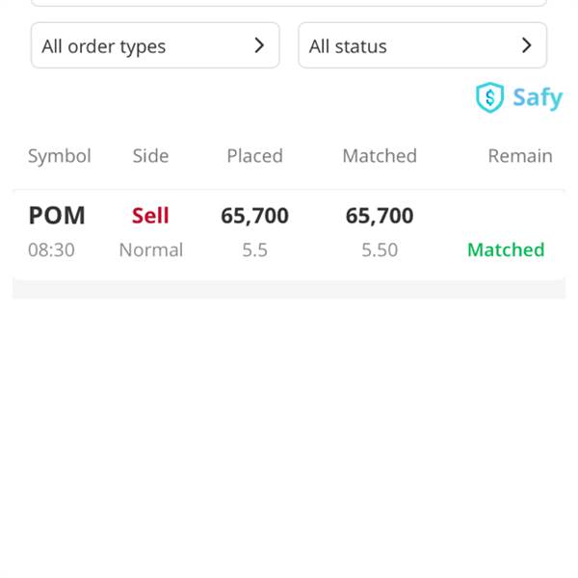
Task: Click the 08:30 order time
Action: (x=51, y=250)
